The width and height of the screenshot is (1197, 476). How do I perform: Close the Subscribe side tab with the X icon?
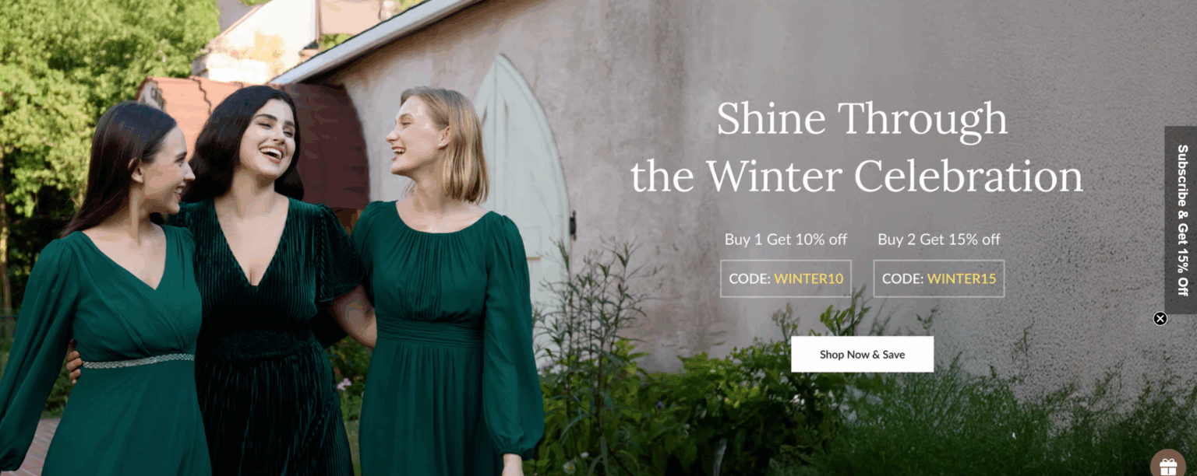point(1160,318)
